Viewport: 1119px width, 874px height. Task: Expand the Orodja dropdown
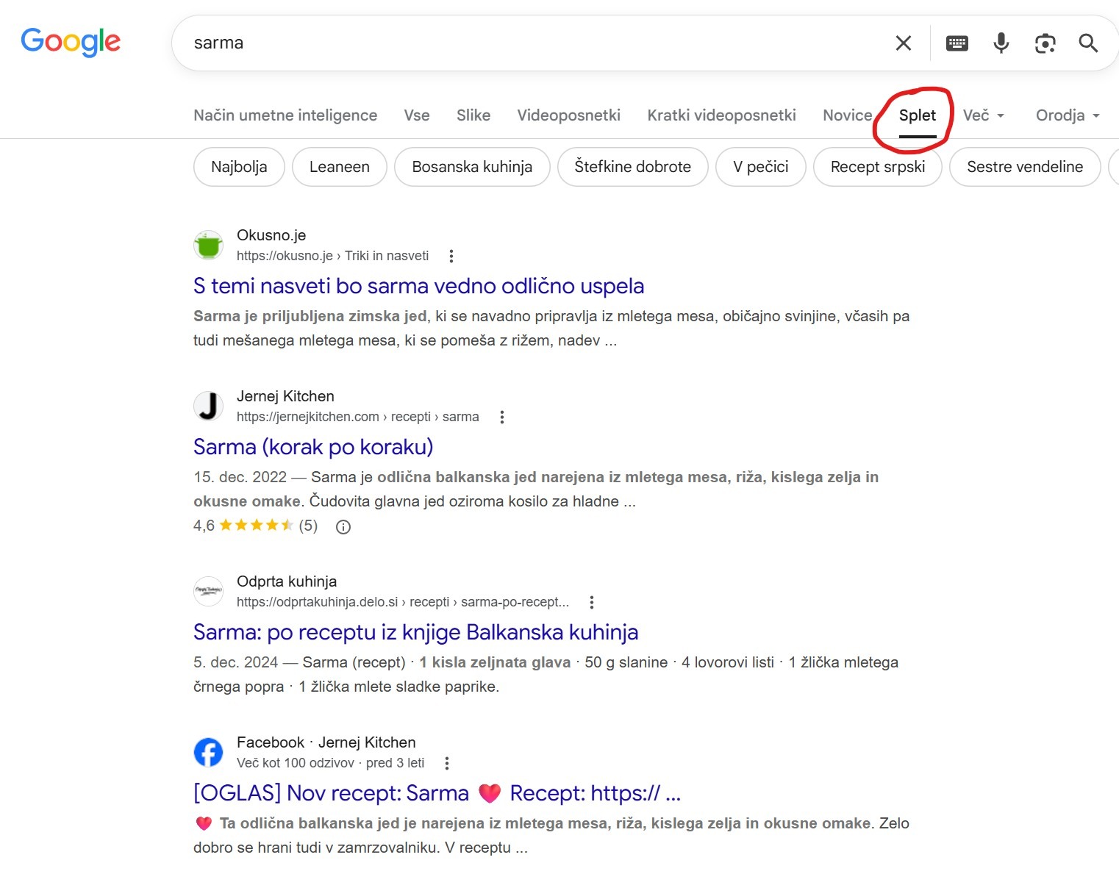1068,115
